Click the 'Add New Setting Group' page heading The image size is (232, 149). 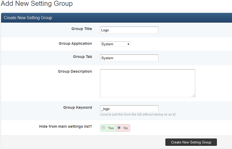[37, 4]
